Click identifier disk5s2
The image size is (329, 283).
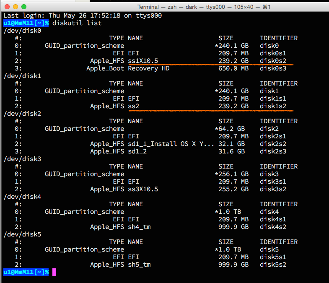point(273,265)
